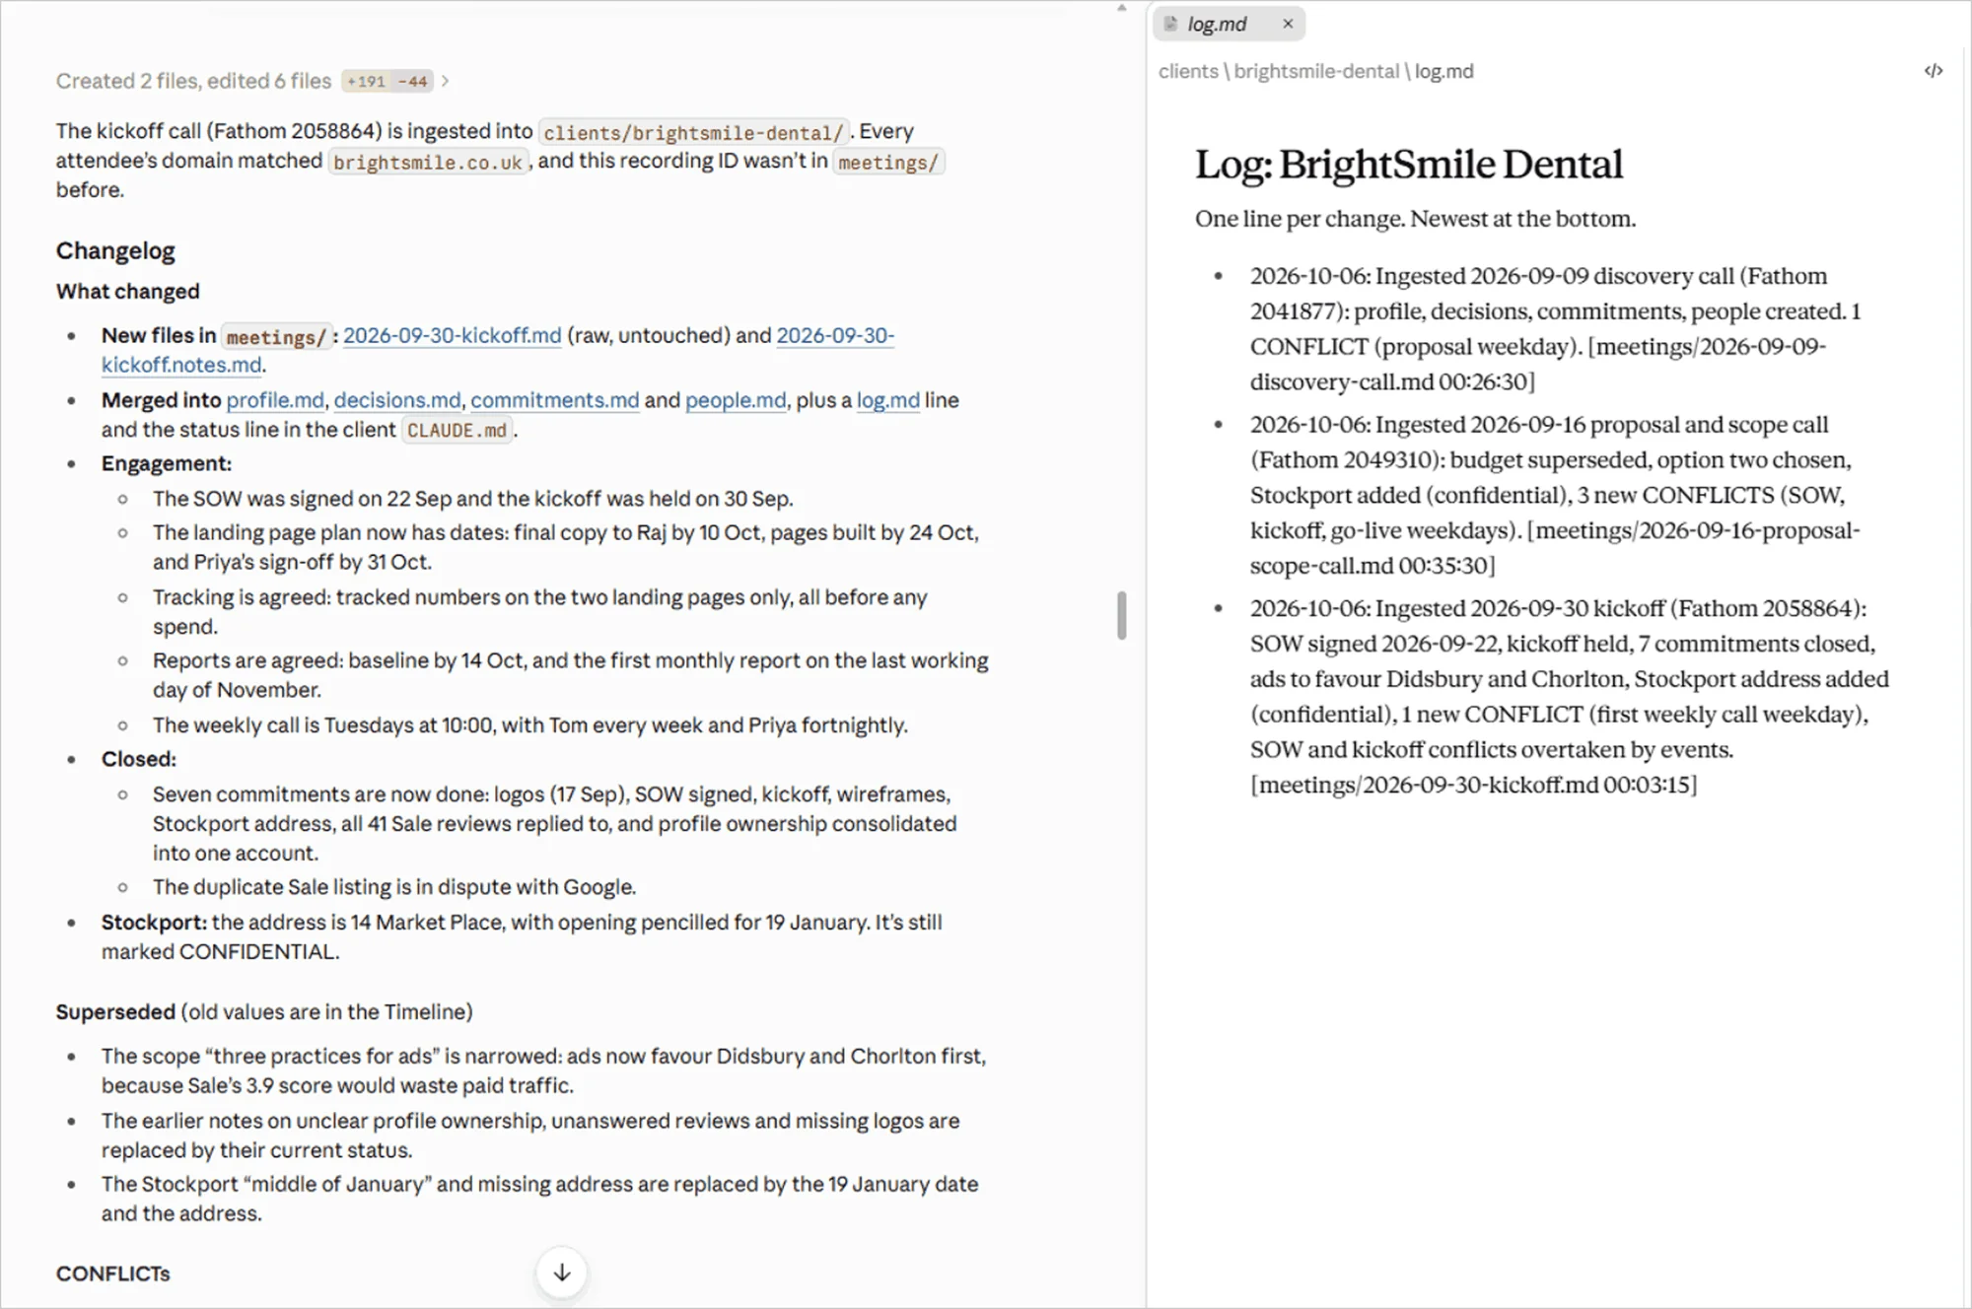Click 'log.md' in the breadcrumb path
The image size is (1972, 1309).
pos(1444,71)
